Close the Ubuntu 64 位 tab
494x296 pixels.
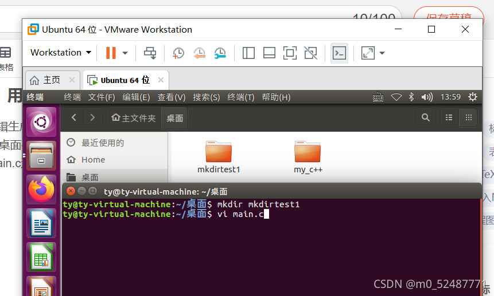(161, 80)
